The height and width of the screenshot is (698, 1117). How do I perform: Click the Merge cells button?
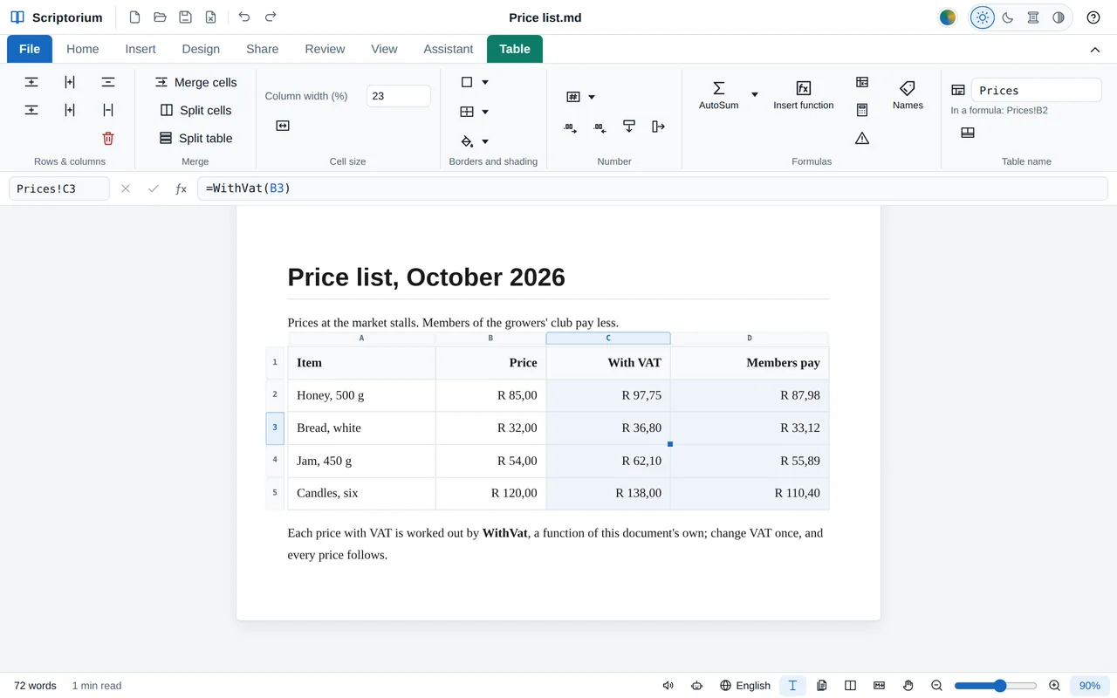coord(195,82)
